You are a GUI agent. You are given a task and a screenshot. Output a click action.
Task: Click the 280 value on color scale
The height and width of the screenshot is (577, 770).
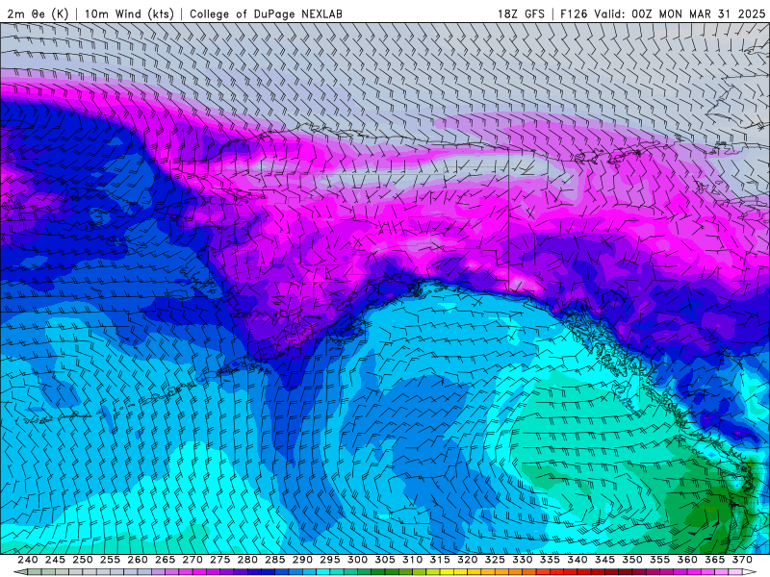pyautogui.click(x=247, y=560)
